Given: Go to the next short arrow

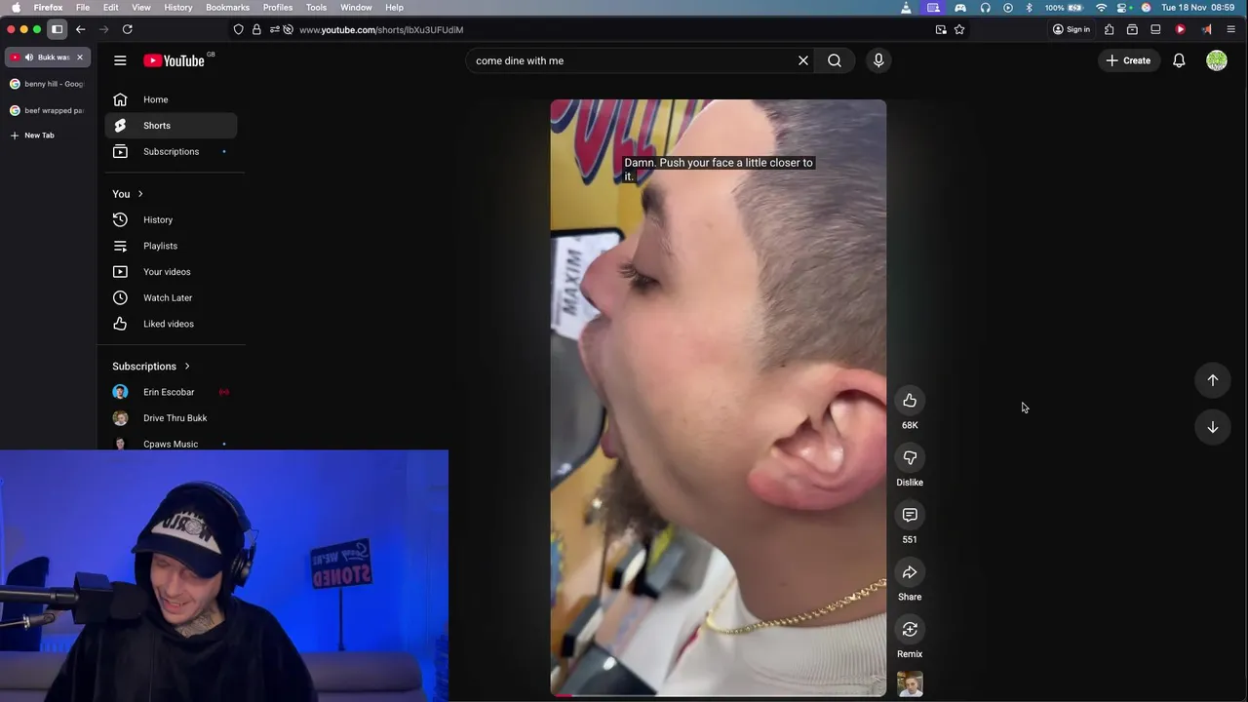Looking at the screenshot, I should pyautogui.click(x=1213, y=427).
